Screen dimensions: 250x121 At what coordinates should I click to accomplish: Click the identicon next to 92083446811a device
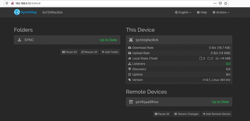(x=131, y=102)
